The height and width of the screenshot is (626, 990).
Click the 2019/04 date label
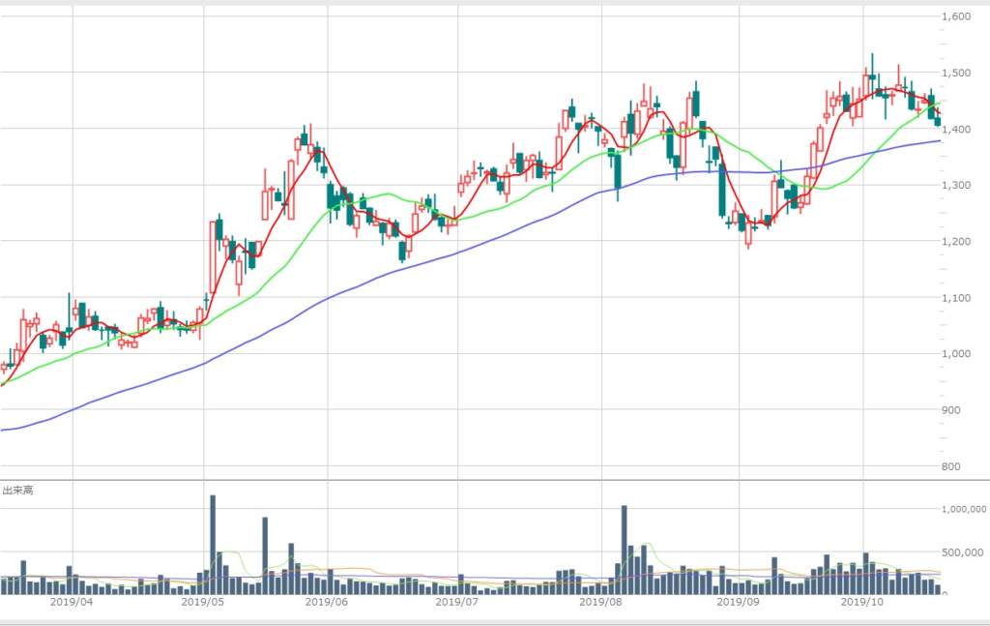pos(72,602)
